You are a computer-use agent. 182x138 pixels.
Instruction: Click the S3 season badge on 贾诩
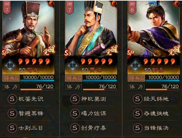68,53
